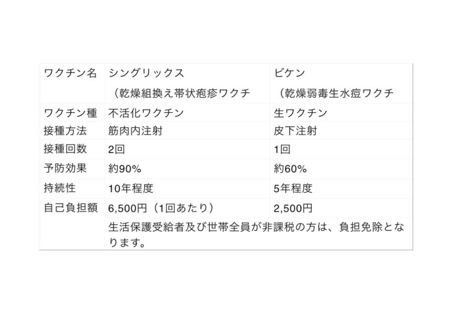Select the ワクチン名 row header

click(71, 73)
